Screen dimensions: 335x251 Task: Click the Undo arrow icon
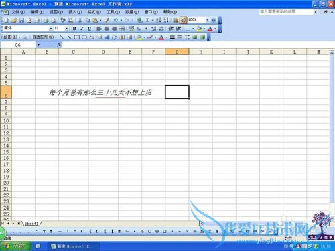tap(116, 20)
